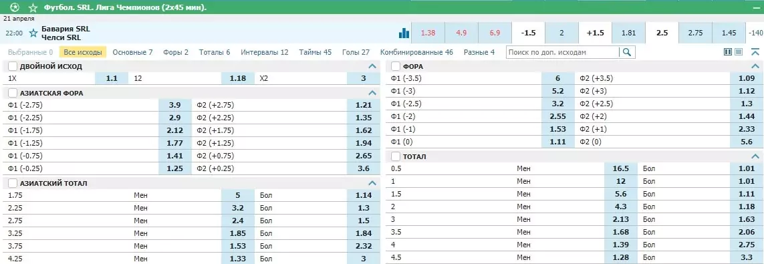This screenshot has width=764, height=264.
Task: Select total 0.5 Мен odds 16.5
Action: tap(621, 168)
